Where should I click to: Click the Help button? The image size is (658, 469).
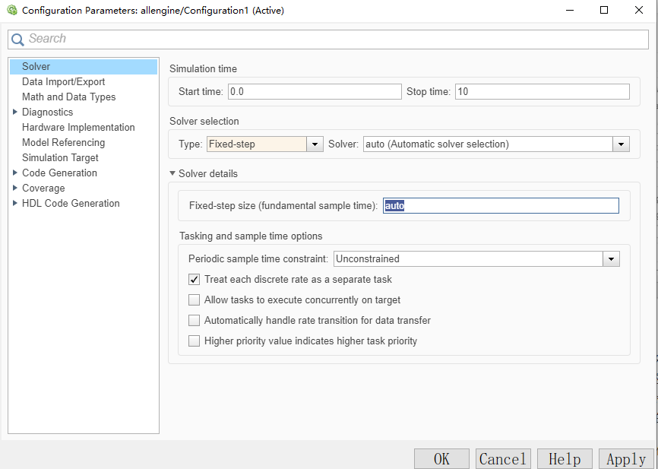click(x=565, y=459)
